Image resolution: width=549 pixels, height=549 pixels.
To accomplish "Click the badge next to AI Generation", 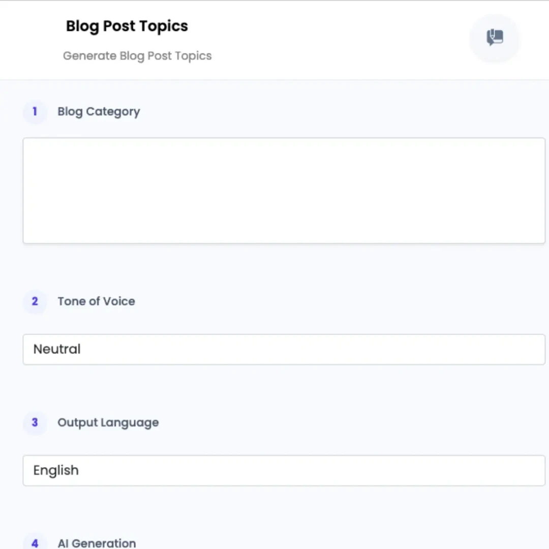I will (35, 543).
